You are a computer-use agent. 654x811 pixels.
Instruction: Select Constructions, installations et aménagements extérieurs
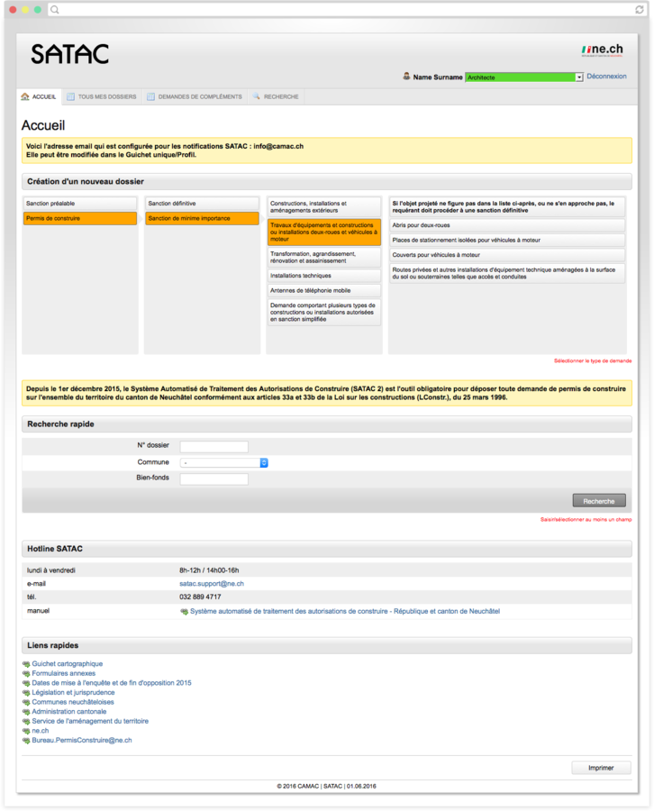324,207
